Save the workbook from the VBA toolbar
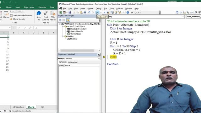The height and width of the screenshot is (113, 201). tap(70, 13)
